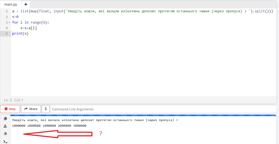
Task: Clear the console with the eraser icon
Action: coord(5,134)
